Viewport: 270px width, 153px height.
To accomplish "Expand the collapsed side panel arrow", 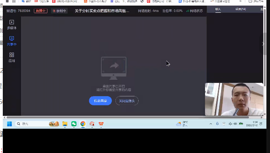I will pos(263,44).
